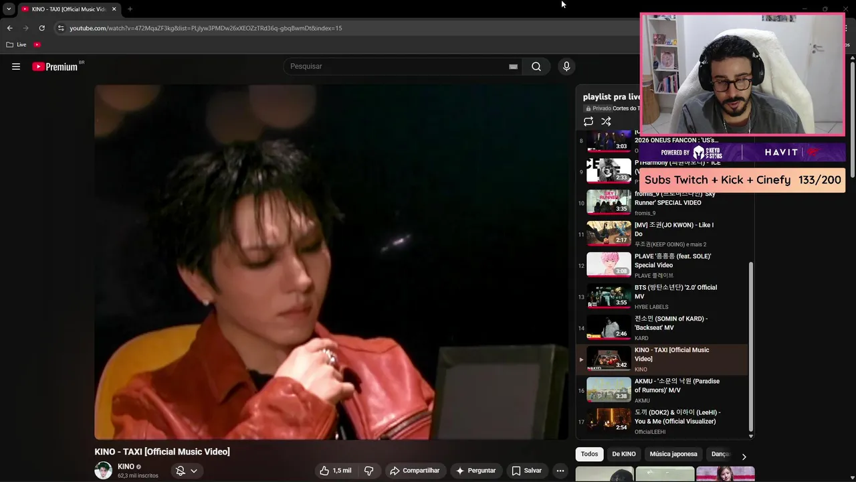Click the search magnifier button
Screen dimensions: 856x482
coord(536,66)
